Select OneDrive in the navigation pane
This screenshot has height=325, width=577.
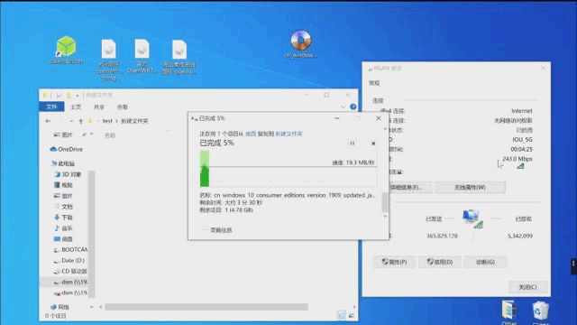tap(66, 149)
